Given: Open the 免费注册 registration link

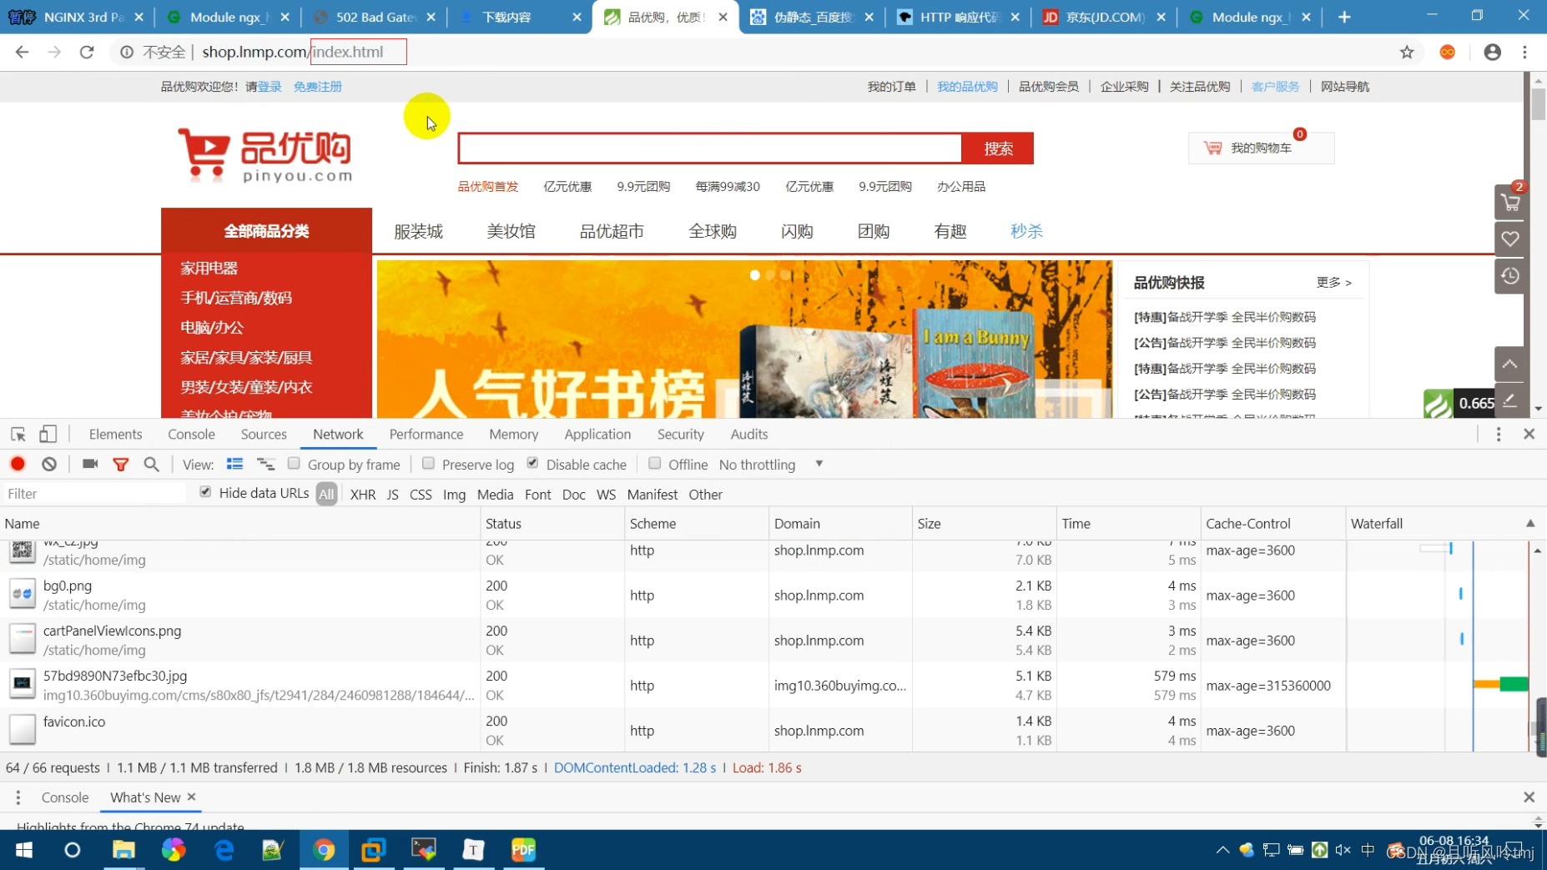Looking at the screenshot, I should 317,86.
